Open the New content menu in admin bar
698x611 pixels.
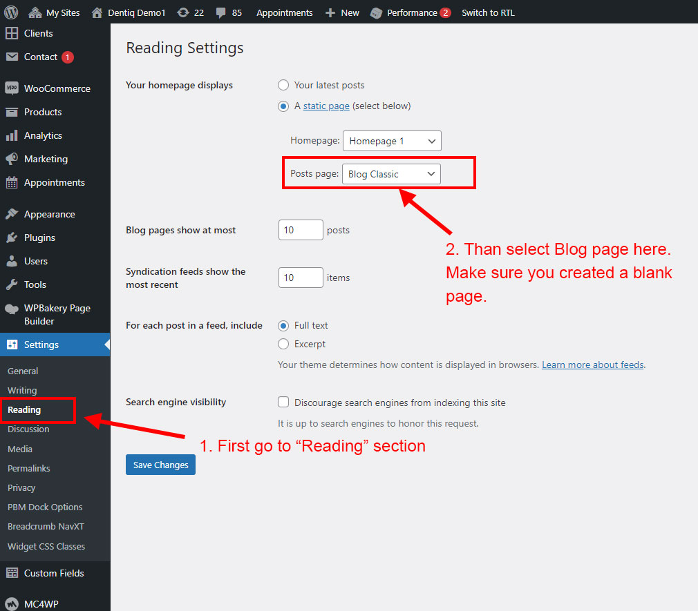click(x=343, y=12)
